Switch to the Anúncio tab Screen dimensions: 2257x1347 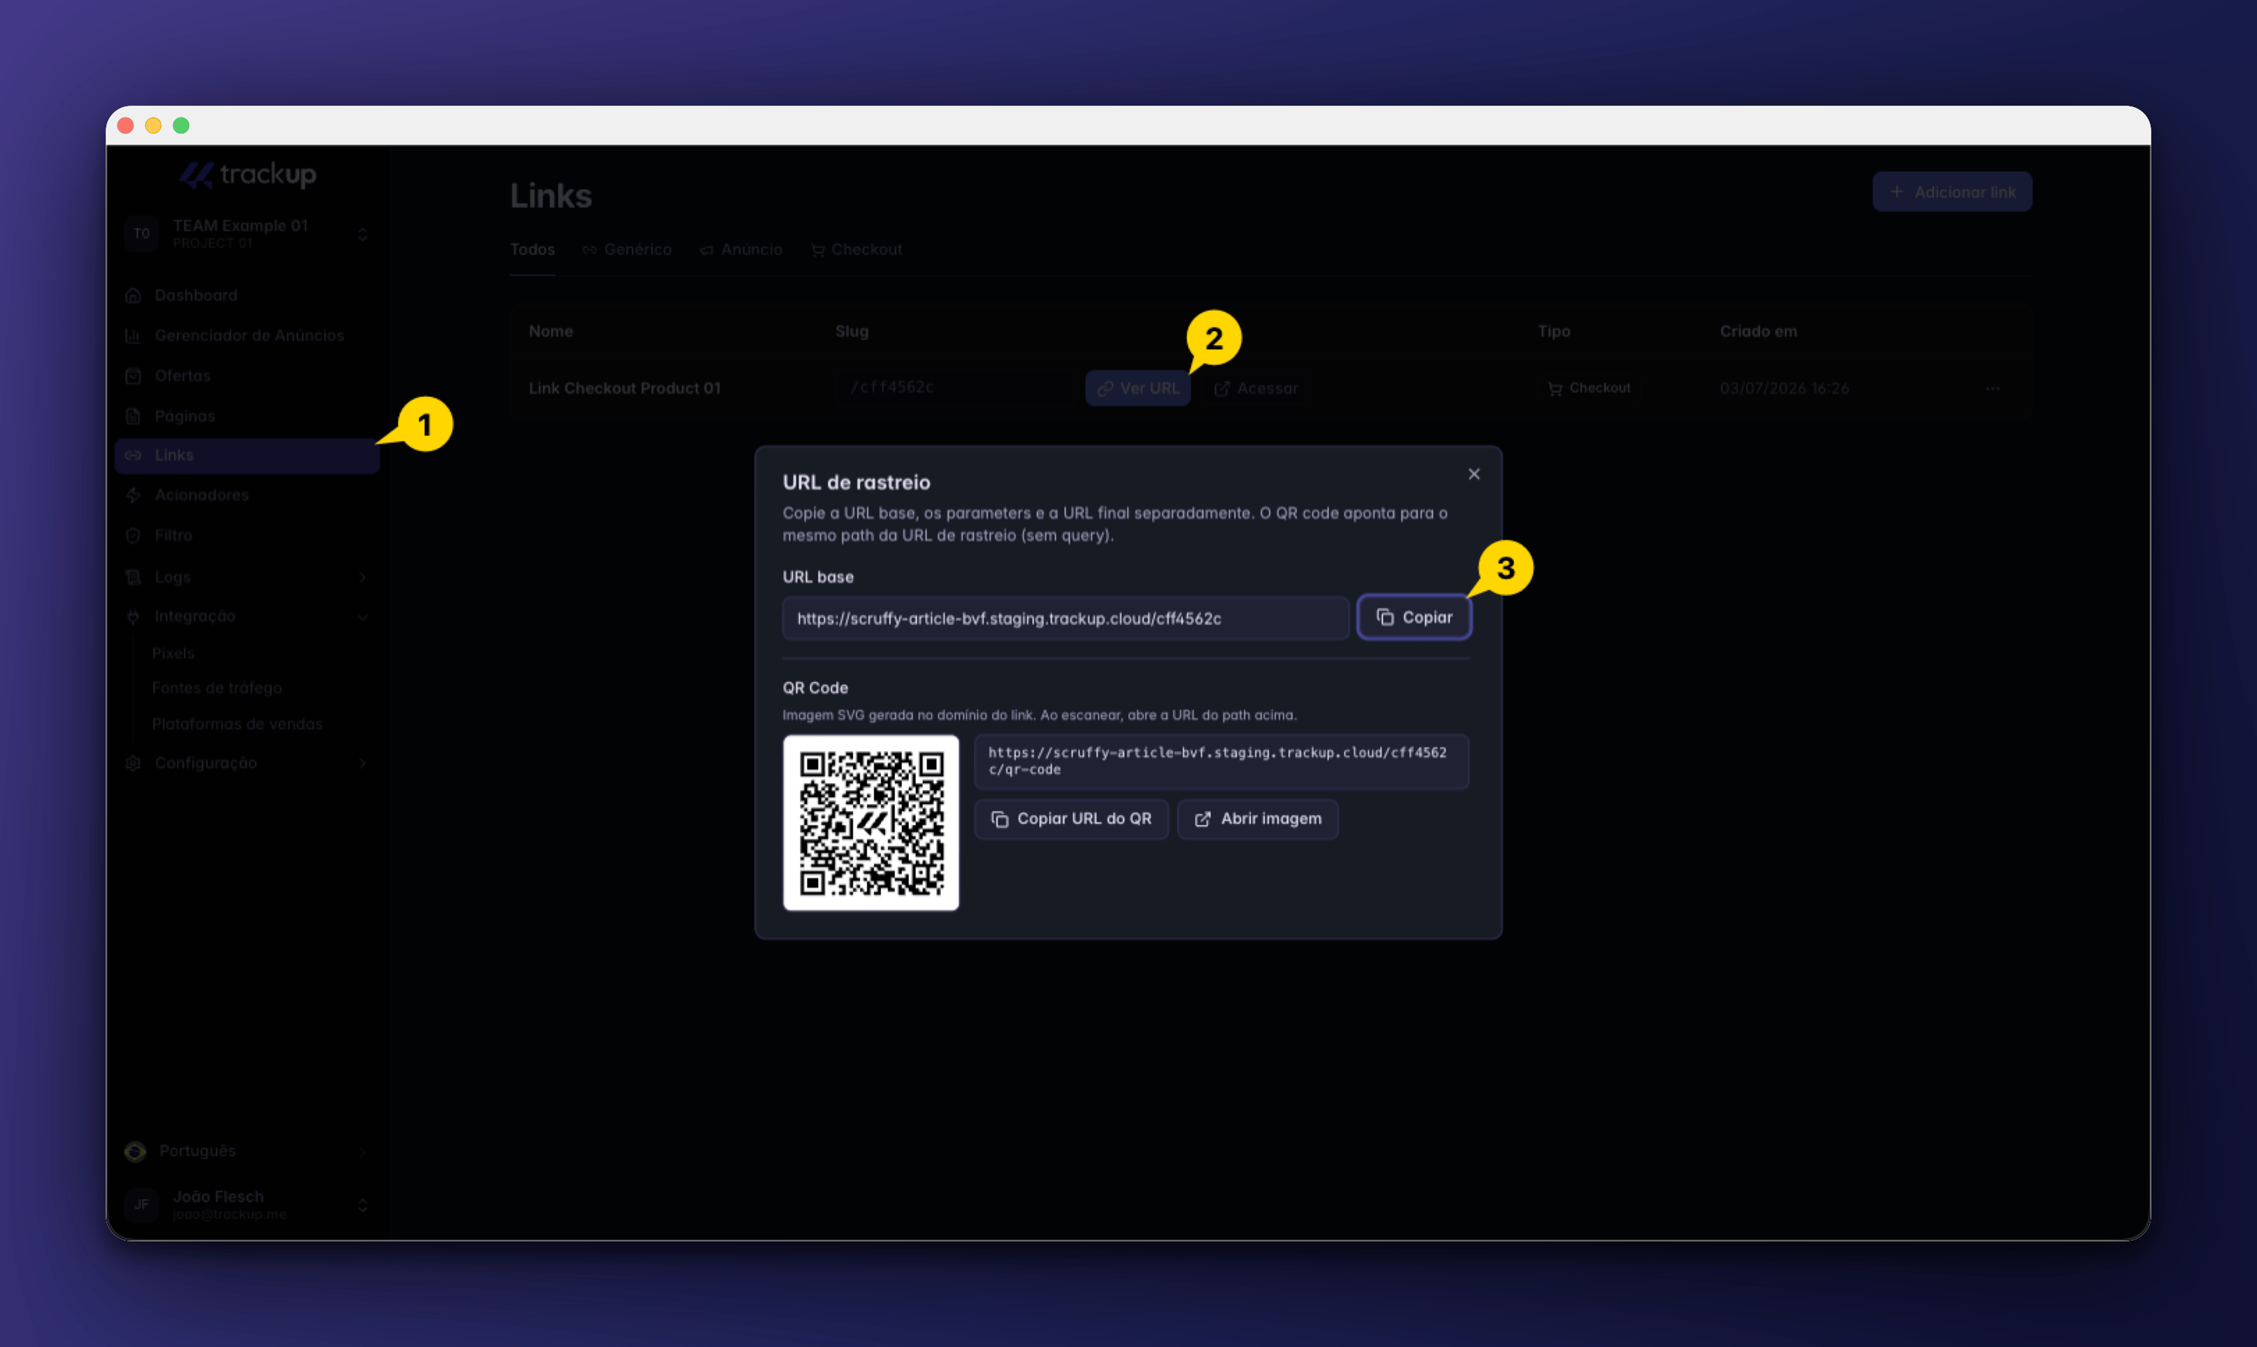(741, 250)
